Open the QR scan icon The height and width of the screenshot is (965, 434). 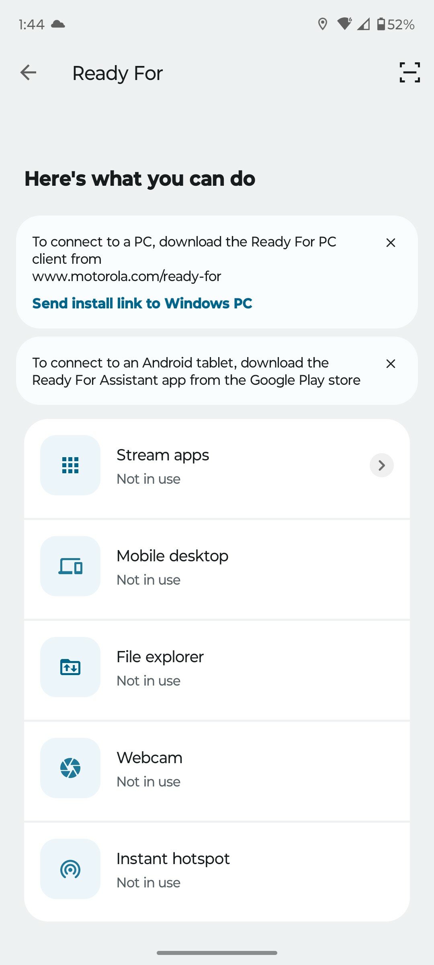click(x=409, y=73)
